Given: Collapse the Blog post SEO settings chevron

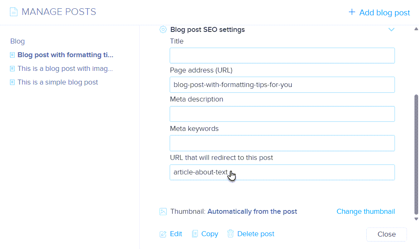Looking at the screenshot, I should point(391,29).
